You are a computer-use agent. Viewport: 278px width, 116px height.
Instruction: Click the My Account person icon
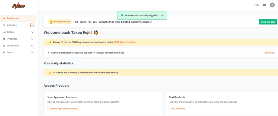click(x=4, y=46)
